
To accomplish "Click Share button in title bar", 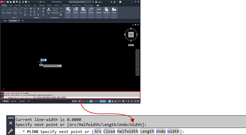I will (x=42, y=2).
